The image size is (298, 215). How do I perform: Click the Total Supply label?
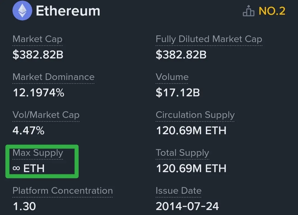coord(182,153)
